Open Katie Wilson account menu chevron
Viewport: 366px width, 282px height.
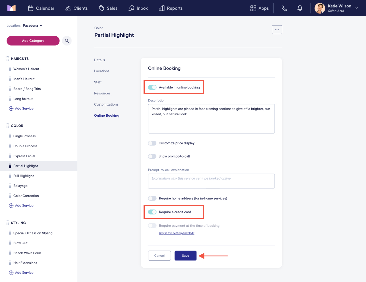coord(356,8)
